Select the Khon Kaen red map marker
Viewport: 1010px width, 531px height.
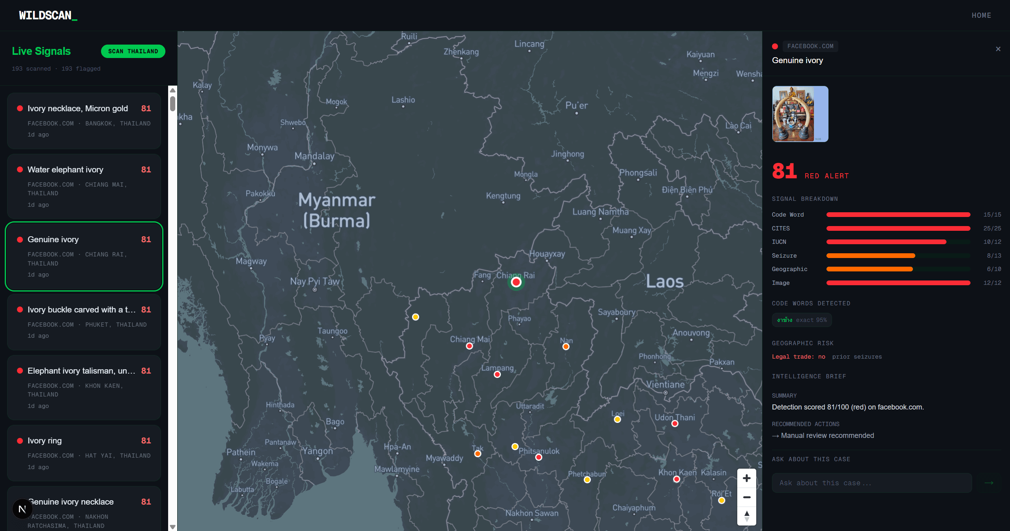point(676,479)
